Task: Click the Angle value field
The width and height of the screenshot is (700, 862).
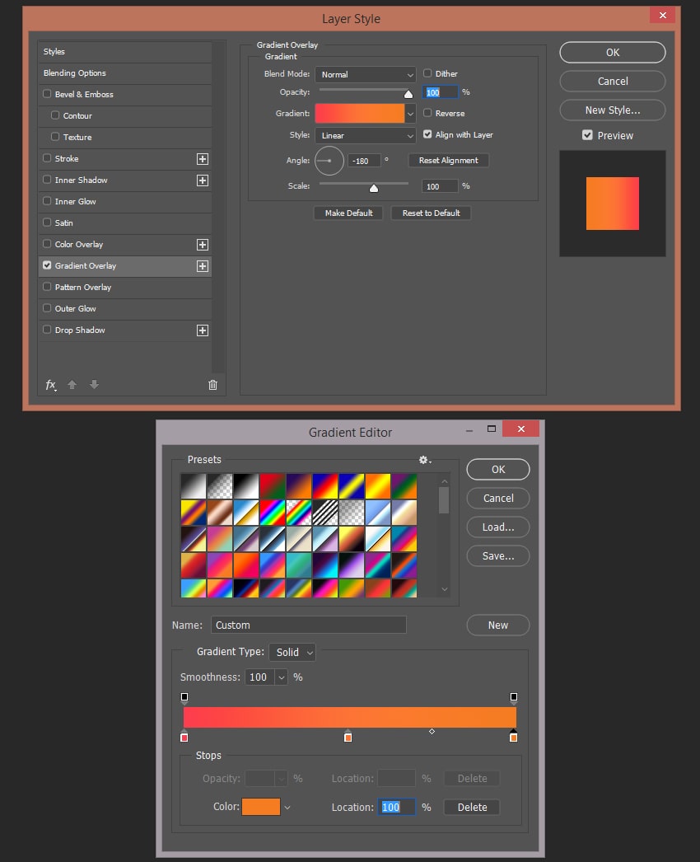Action: coord(365,161)
